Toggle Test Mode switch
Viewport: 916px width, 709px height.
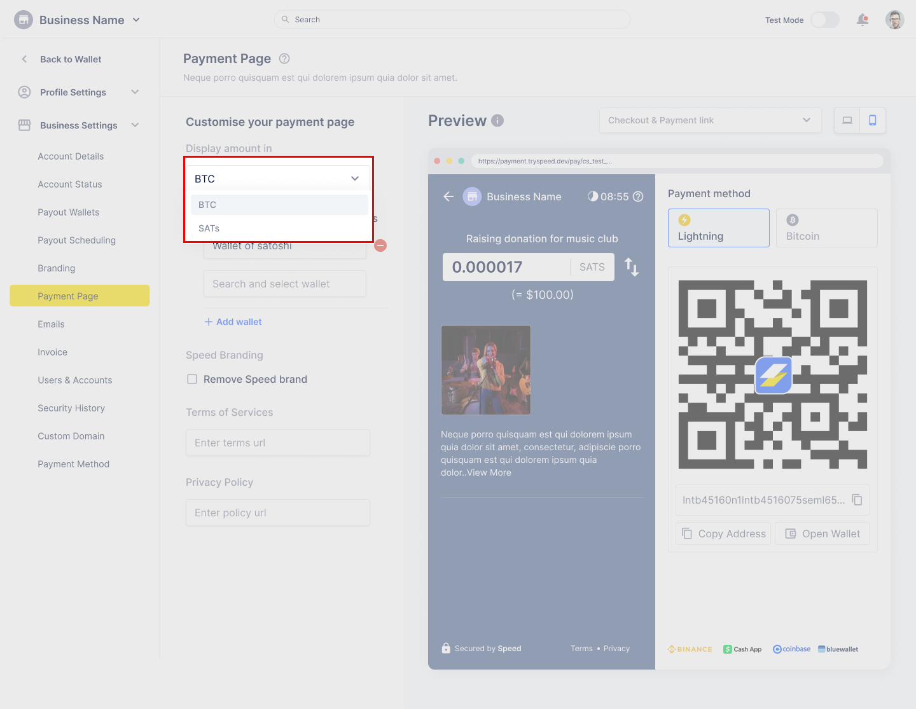[x=824, y=20]
